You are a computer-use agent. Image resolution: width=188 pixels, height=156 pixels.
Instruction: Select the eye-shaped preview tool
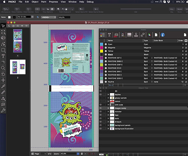click(3, 38)
